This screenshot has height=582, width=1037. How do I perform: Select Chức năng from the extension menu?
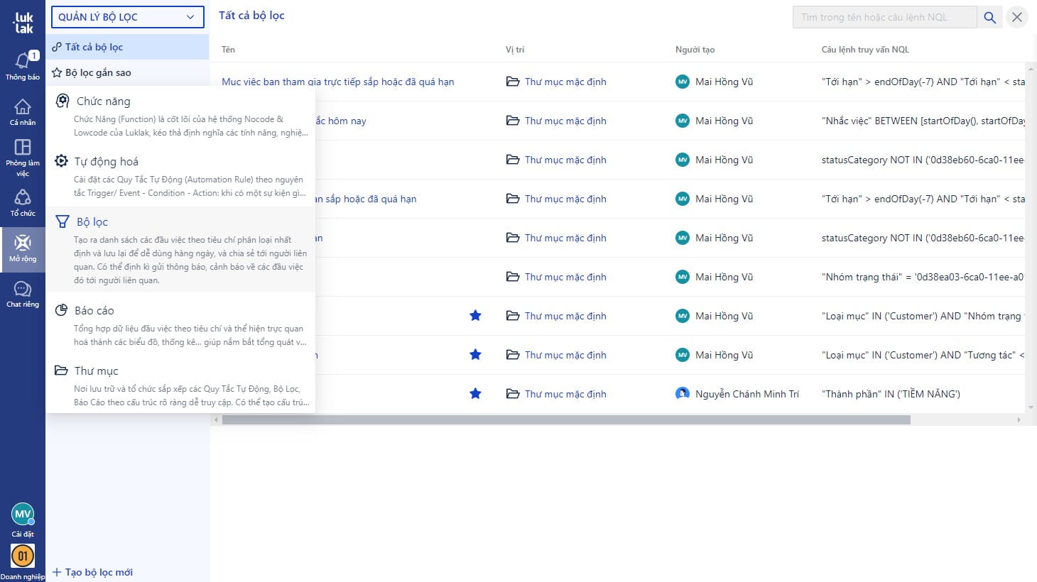point(103,101)
